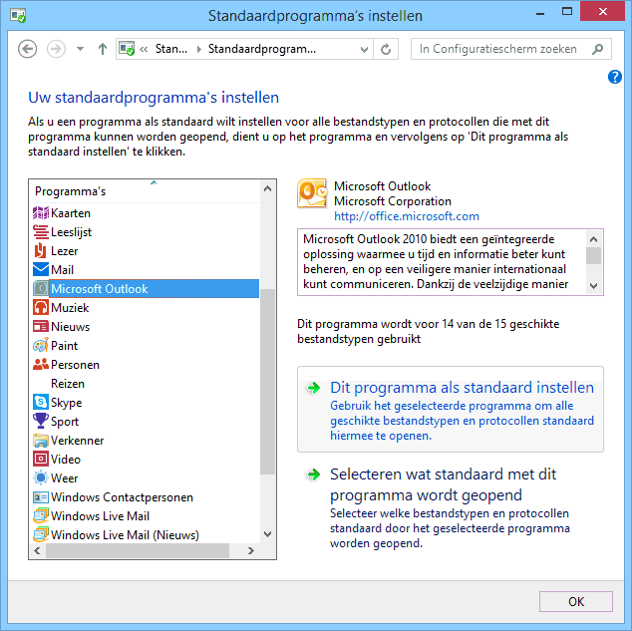Click the Muziek headphones icon
The height and width of the screenshot is (631, 632).
pos(40,308)
